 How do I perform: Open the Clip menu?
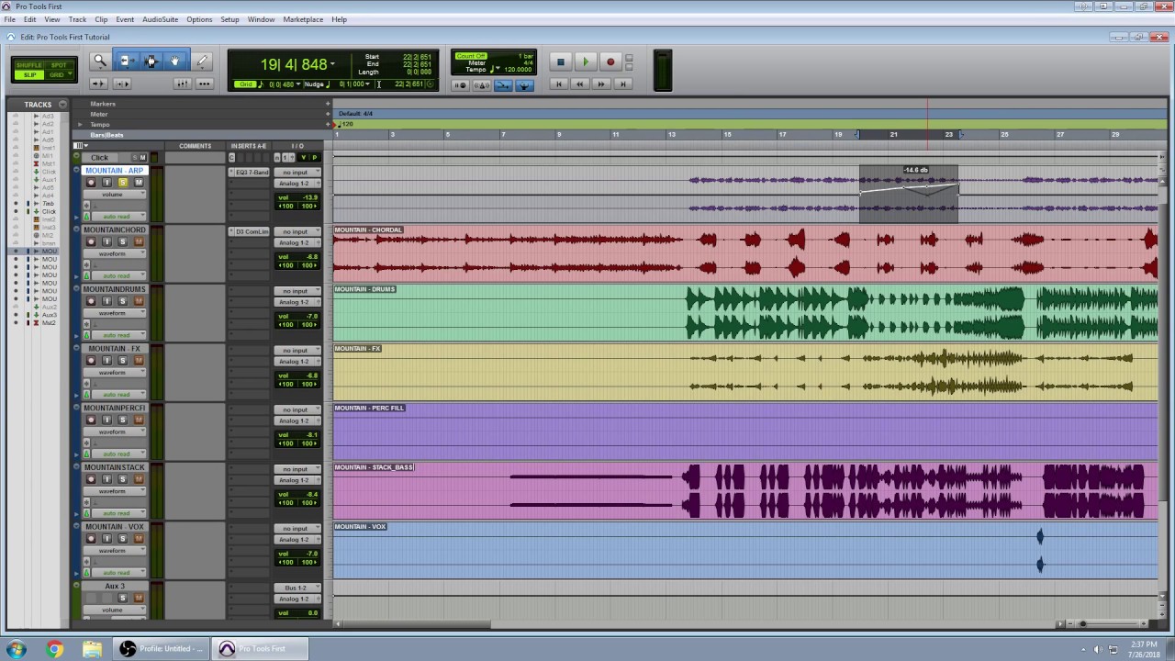[101, 19]
